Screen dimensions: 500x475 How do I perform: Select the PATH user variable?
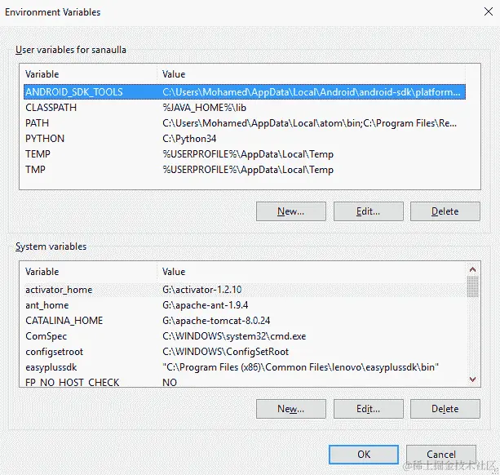coord(245,123)
